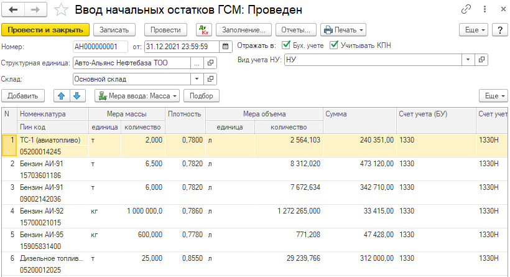Image resolution: width=510 pixels, height=277 pixels.
Task: Open Мера ввода: Масса dropdown
Action: [x=137, y=95]
